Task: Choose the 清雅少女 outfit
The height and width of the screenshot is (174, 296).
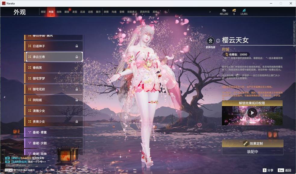Action: (54, 111)
